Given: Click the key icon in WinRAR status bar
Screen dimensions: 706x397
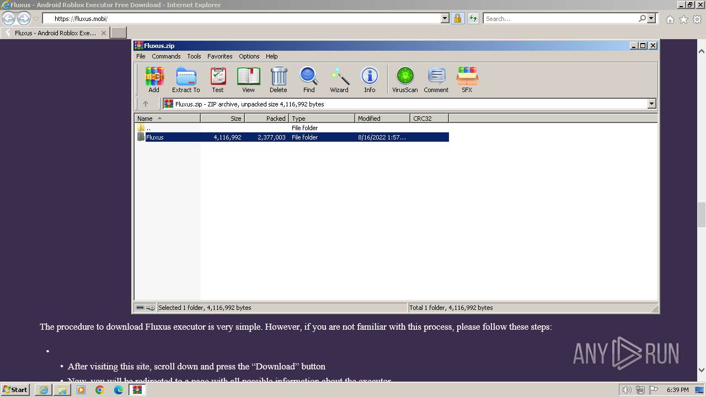Looking at the screenshot, I should coord(151,308).
